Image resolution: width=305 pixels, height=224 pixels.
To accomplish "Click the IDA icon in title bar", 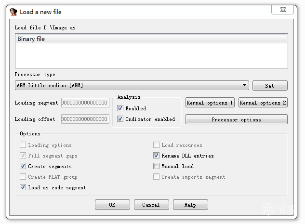I will 13,12.
